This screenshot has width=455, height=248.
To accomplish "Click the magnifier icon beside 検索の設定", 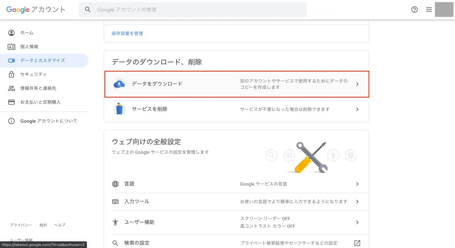I will tap(115, 243).
